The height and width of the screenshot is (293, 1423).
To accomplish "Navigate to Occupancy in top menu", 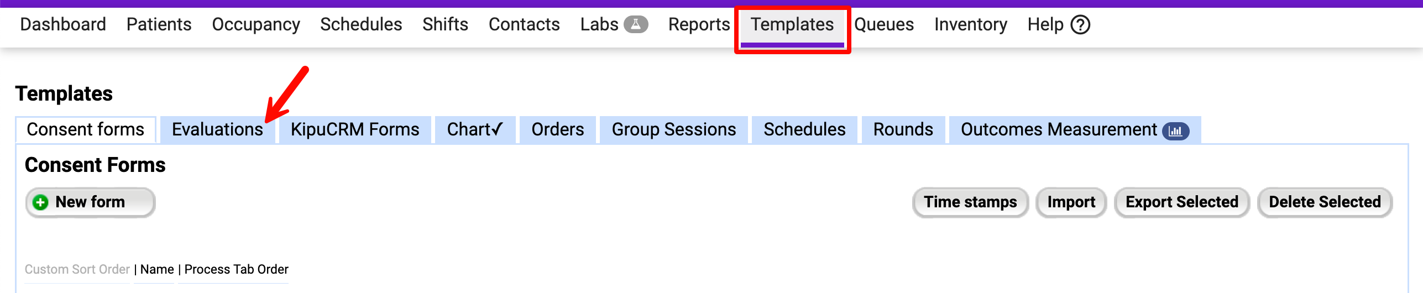I will (x=256, y=24).
